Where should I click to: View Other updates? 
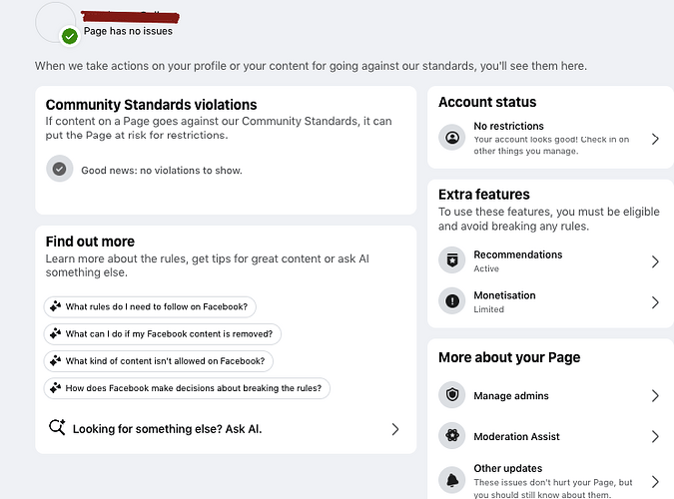pyautogui.click(x=550, y=480)
